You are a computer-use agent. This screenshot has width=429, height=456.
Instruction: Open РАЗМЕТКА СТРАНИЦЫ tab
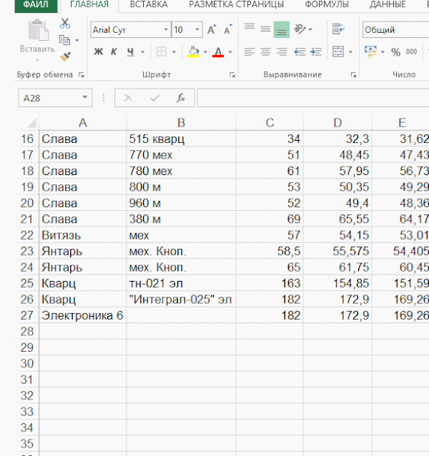pos(236,5)
